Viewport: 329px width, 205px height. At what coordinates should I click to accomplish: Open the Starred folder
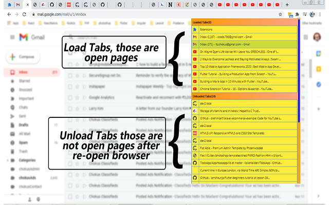tap(24, 81)
